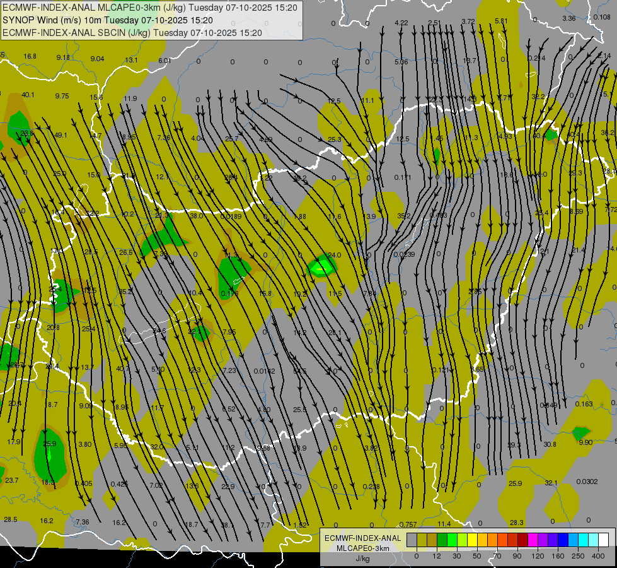Click the 0.0189 data value on map
The image size is (617, 568).
tap(231, 216)
